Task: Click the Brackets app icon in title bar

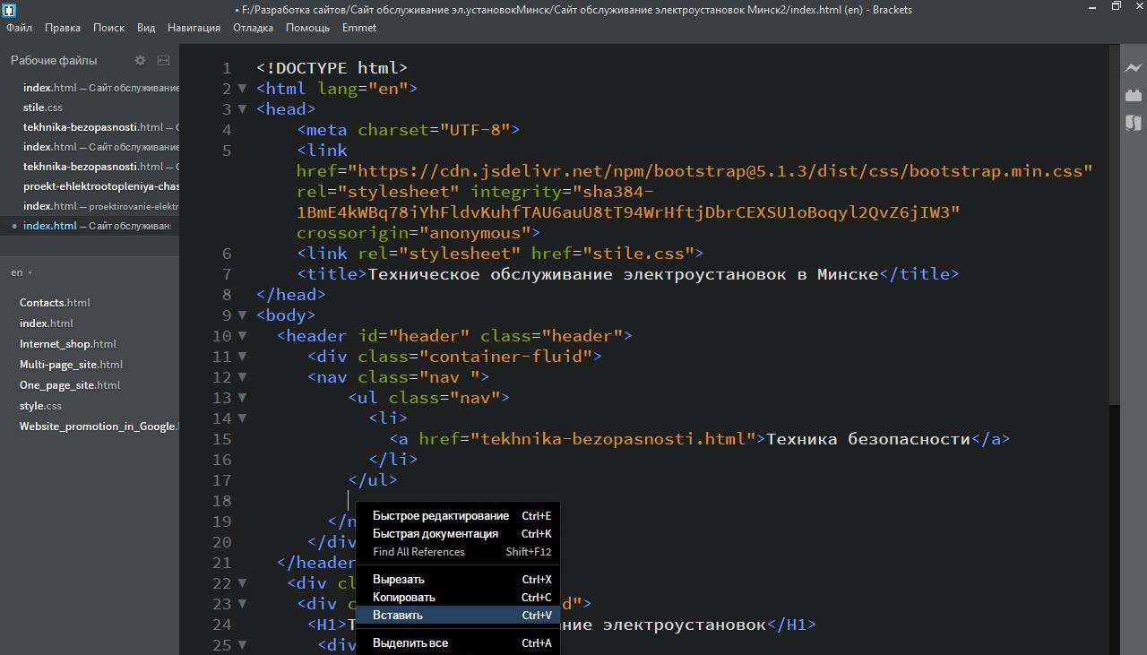Action: tap(8, 9)
